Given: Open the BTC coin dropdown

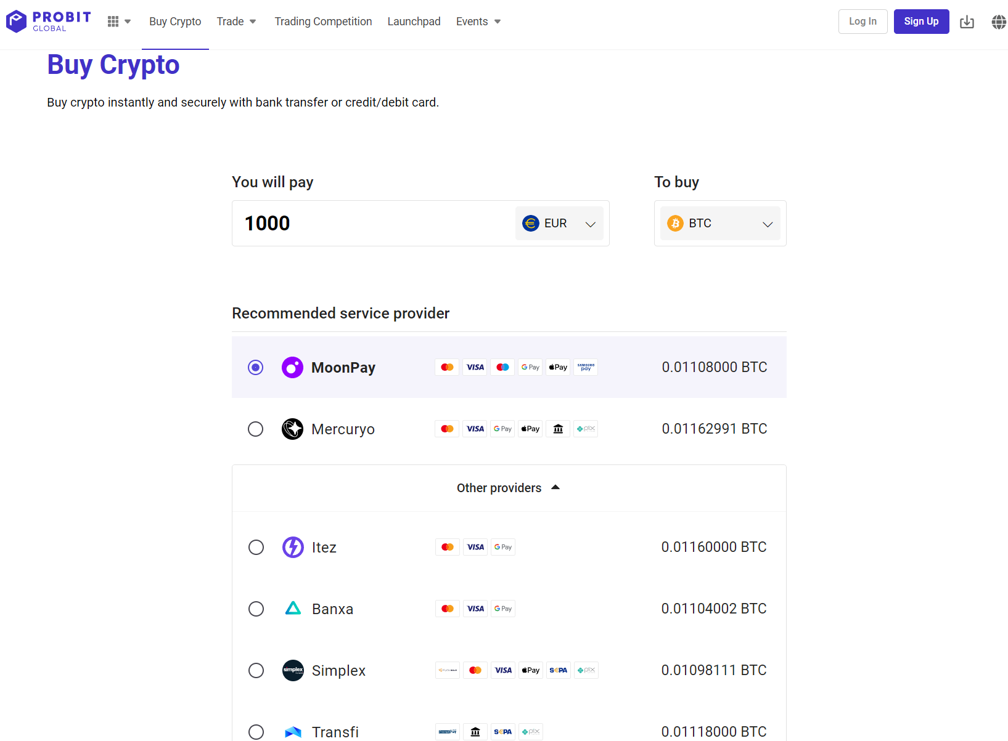Looking at the screenshot, I should click(719, 223).
